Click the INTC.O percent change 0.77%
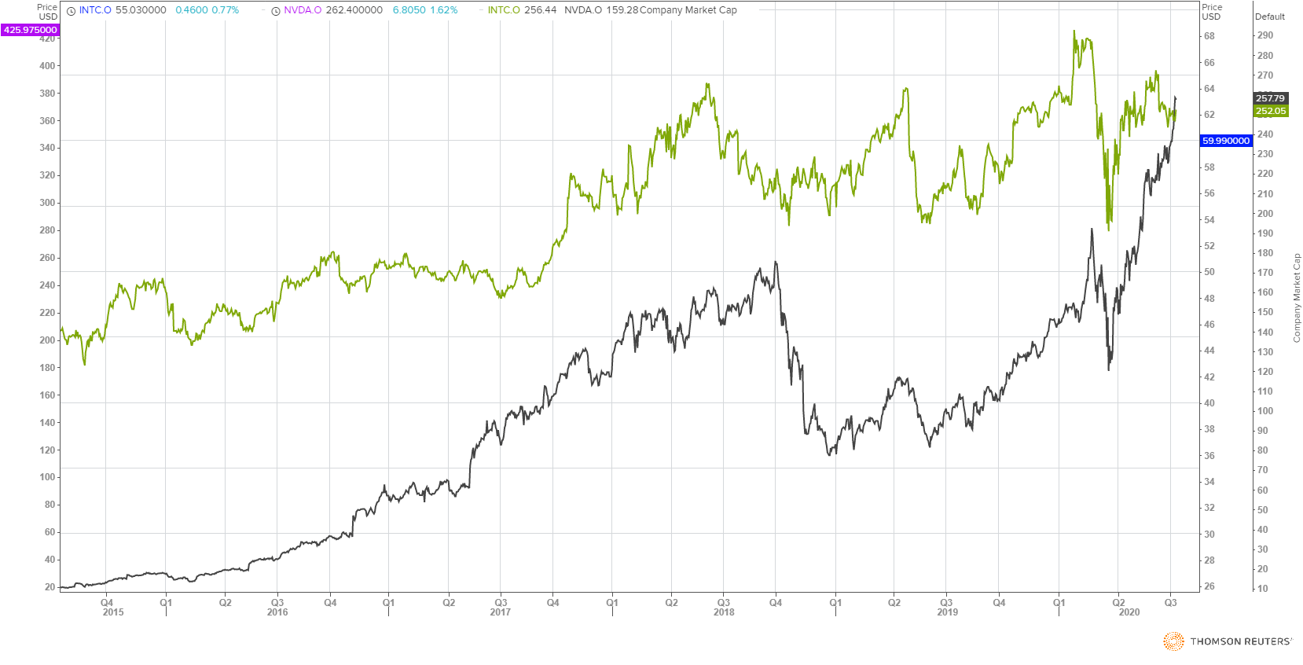Viewport: 1303px width, 665px height. pyautogui.click(x=226, y=10)
